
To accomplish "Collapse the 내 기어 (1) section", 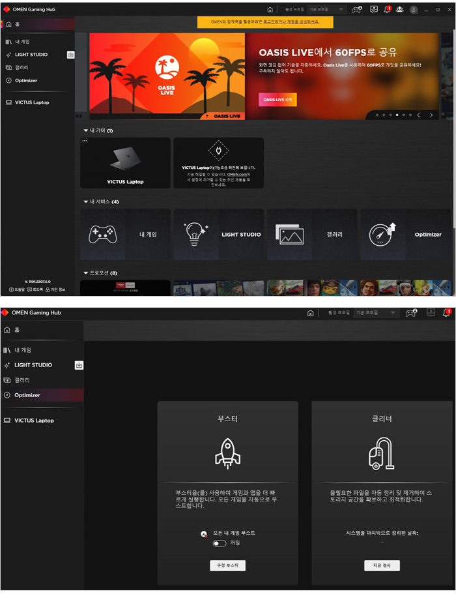I will 85,130.
